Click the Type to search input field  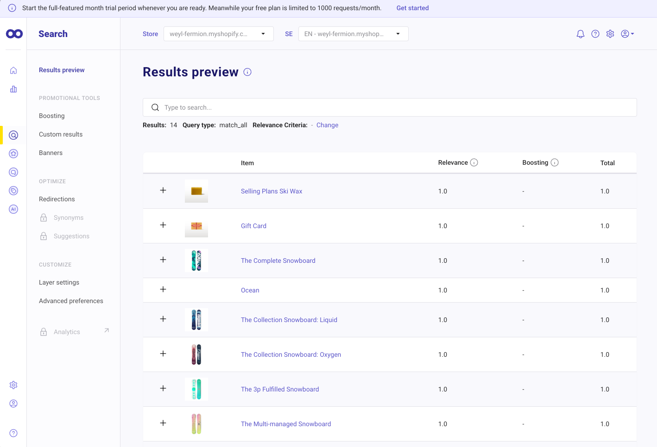390,107
